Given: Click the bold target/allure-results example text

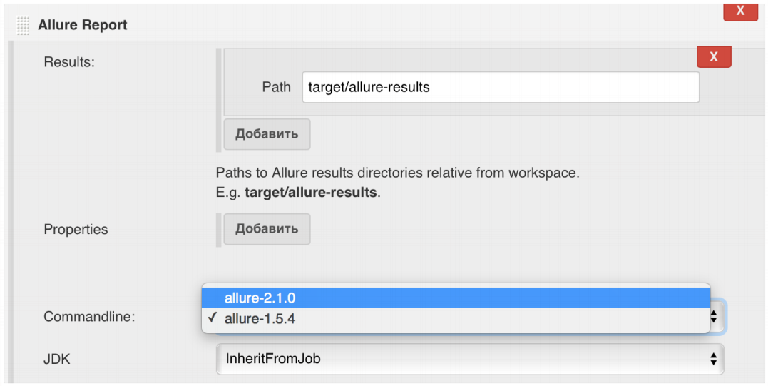Looking at the screenshot, I should coord(310,193).
